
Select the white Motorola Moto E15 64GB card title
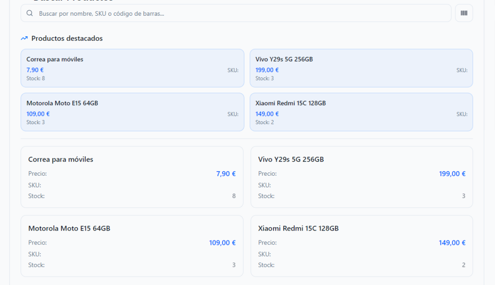[x=69, y=228]
